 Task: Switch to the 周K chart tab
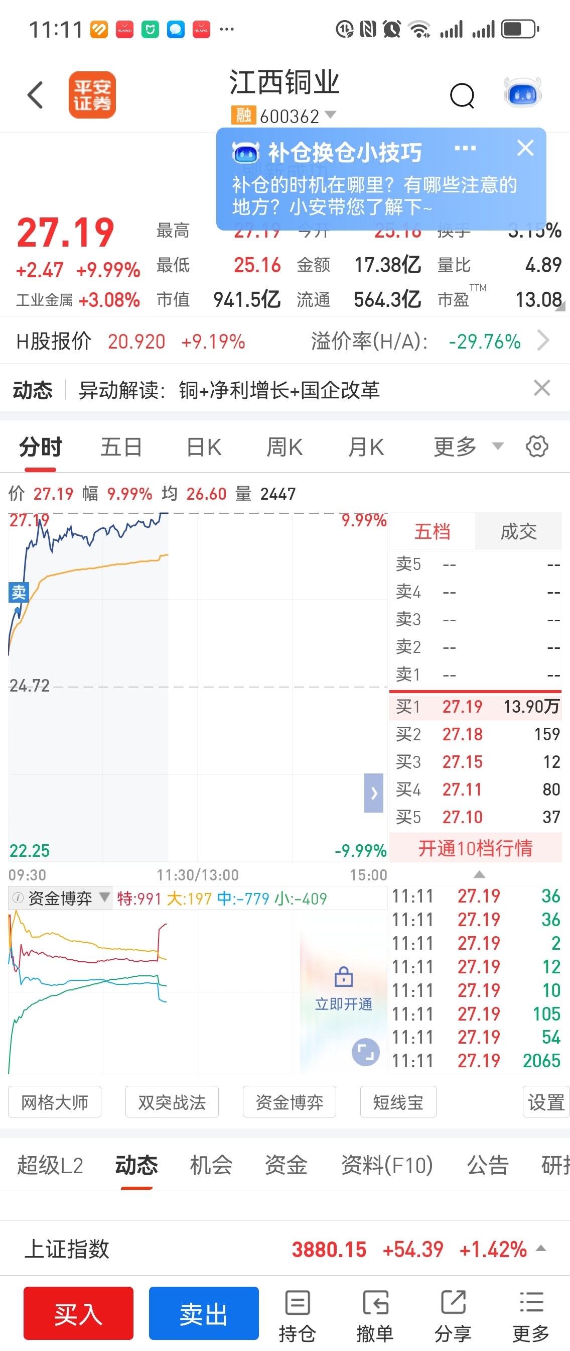click(284, 447)
